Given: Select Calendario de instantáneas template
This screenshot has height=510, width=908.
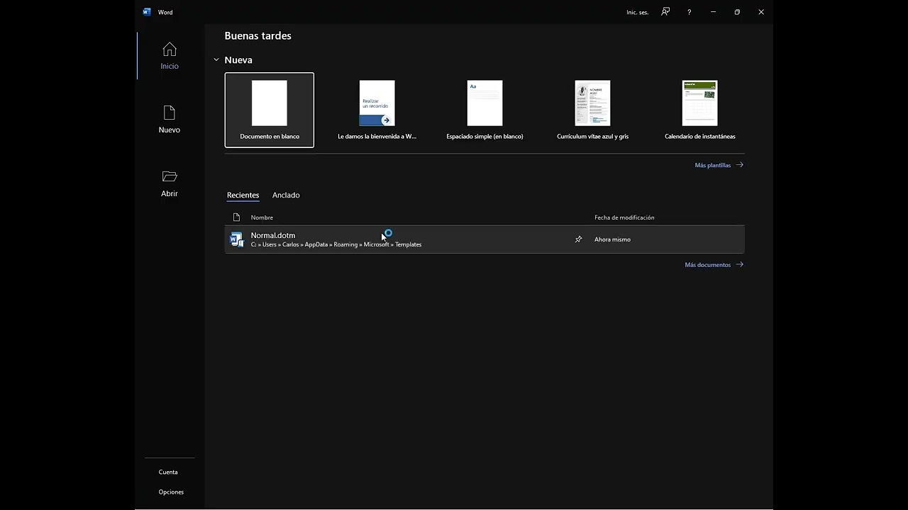Looking at the screenshot, I should tap(700, 110).
